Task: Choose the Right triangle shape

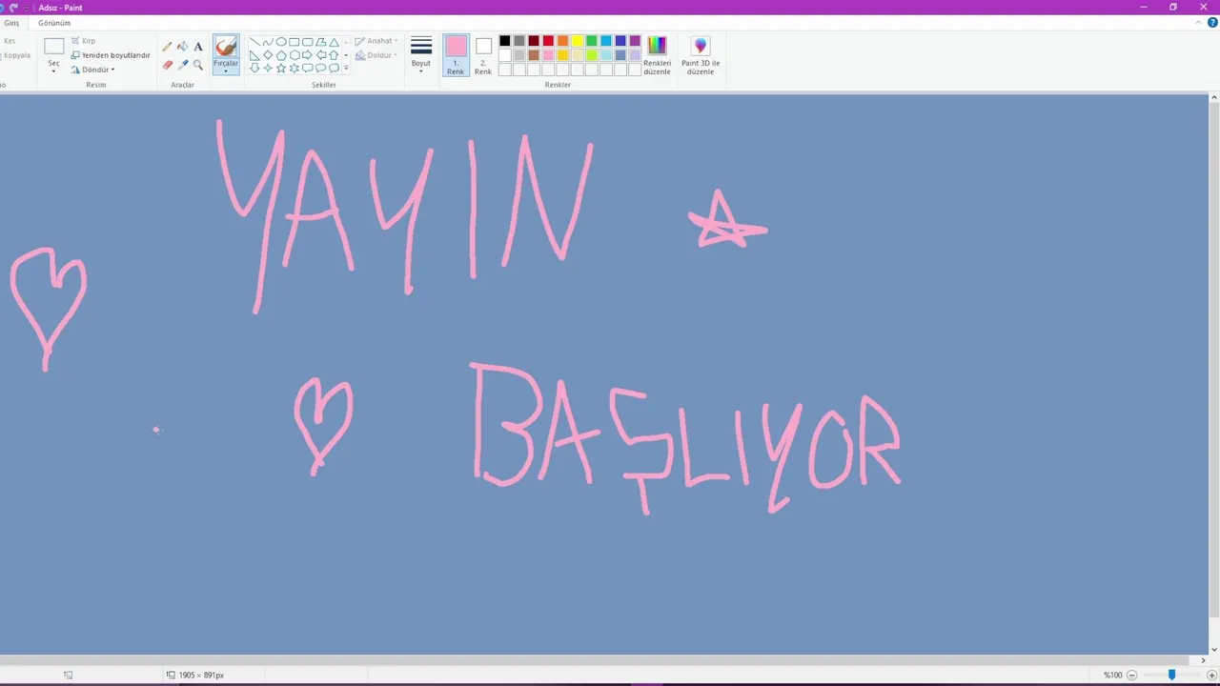Action: point(254,55)
